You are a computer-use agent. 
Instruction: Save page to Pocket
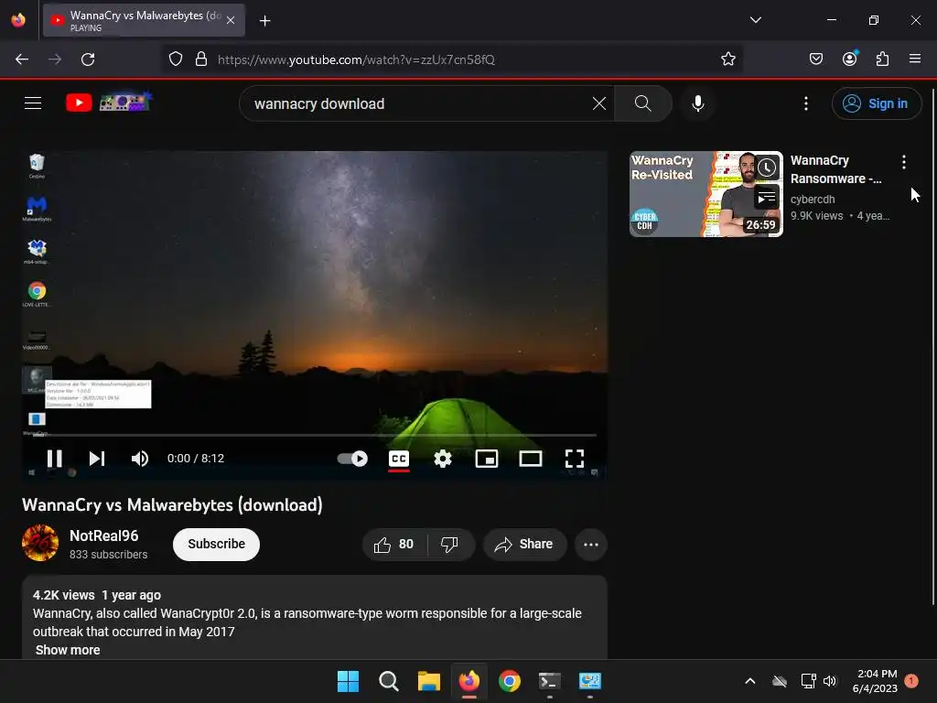coord(815,59)
